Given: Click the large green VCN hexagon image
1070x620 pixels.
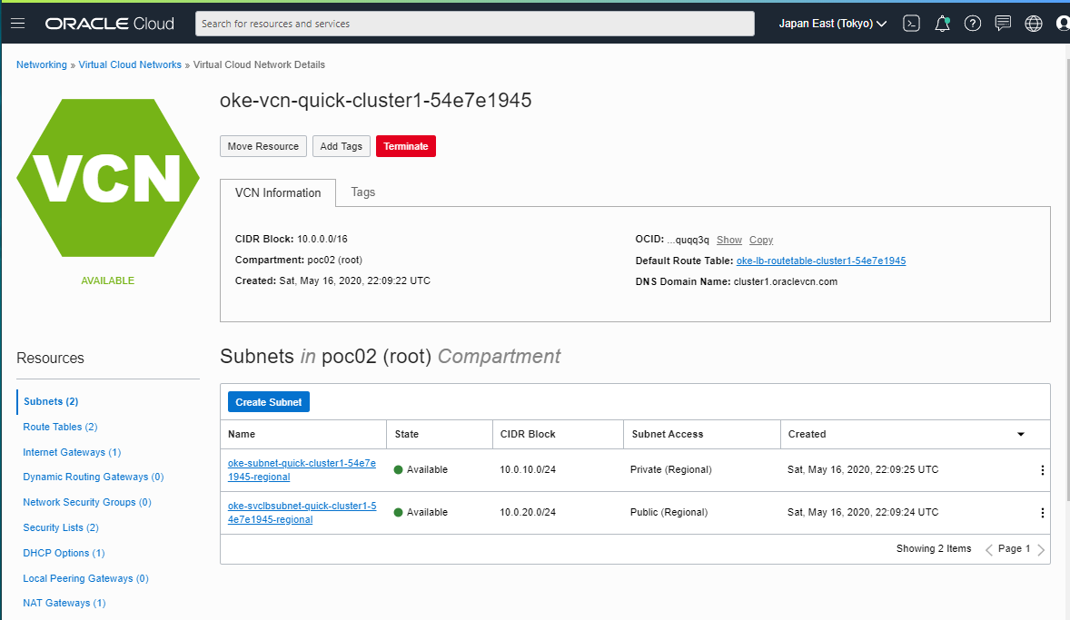Looking at the screenshot, I should pyautogui.click(x=108, y=178).
